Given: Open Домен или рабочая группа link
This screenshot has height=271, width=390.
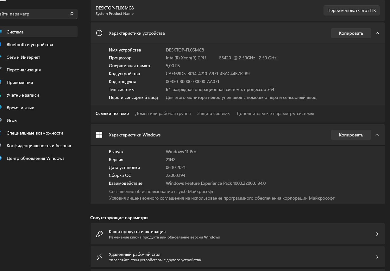Looking at the screenshot, I should [x=163, y=113].
